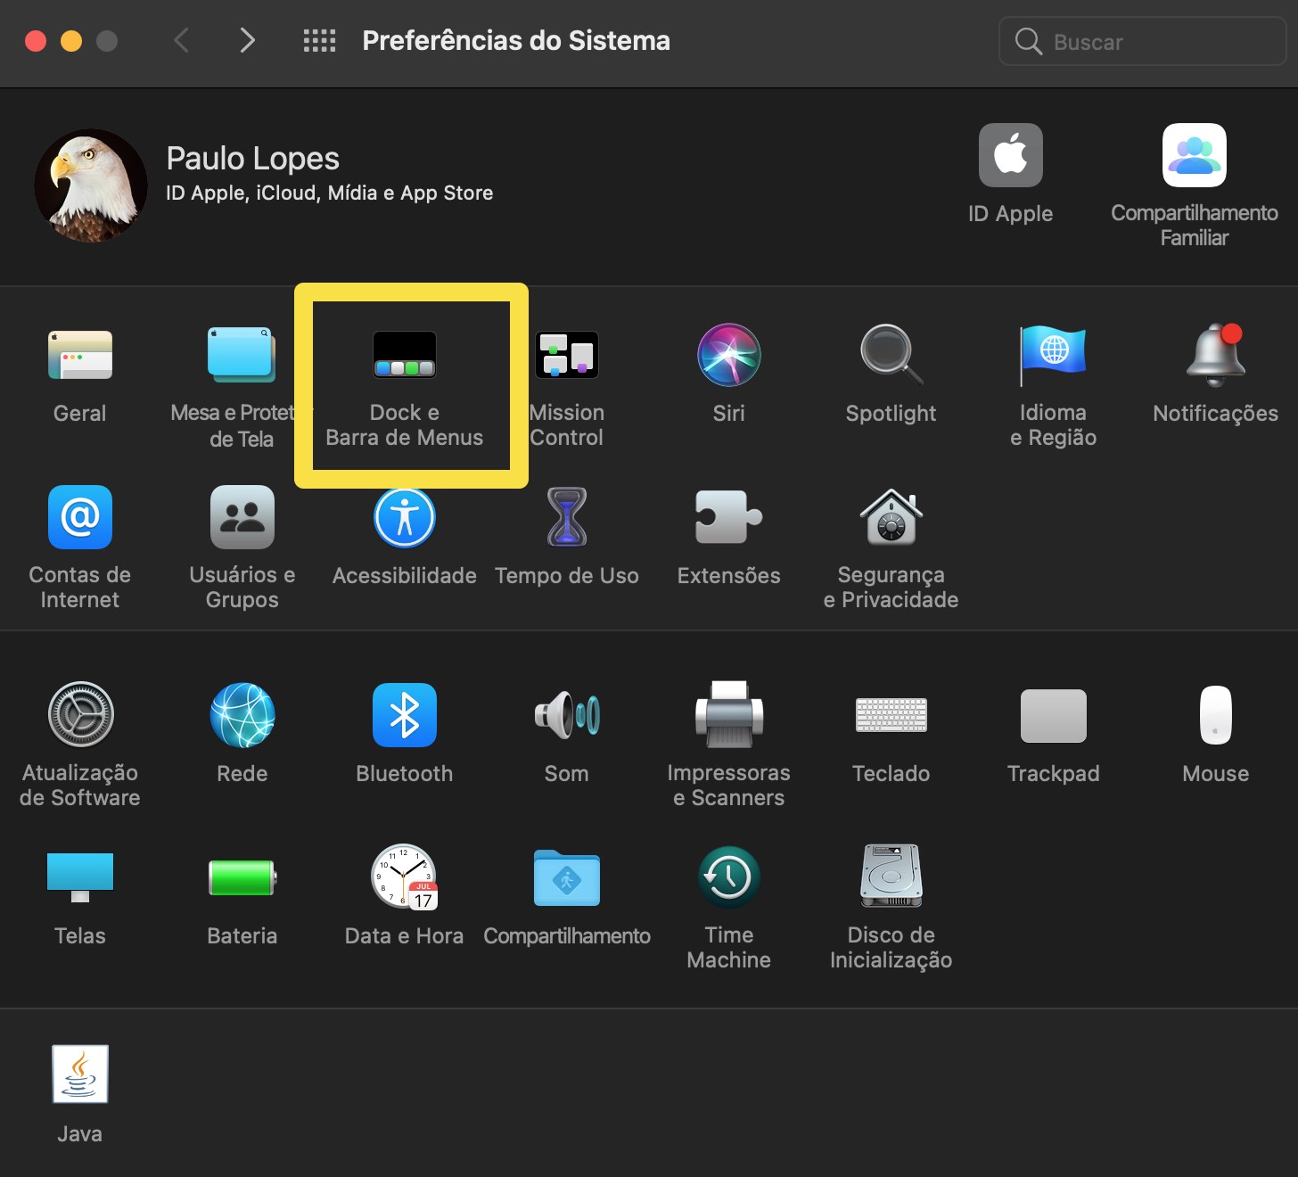Open Segurança e Privacidade pane

[891, 518]
